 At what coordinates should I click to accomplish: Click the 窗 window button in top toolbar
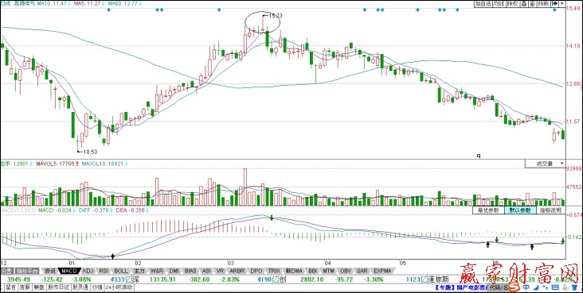(x=533, y=3)
